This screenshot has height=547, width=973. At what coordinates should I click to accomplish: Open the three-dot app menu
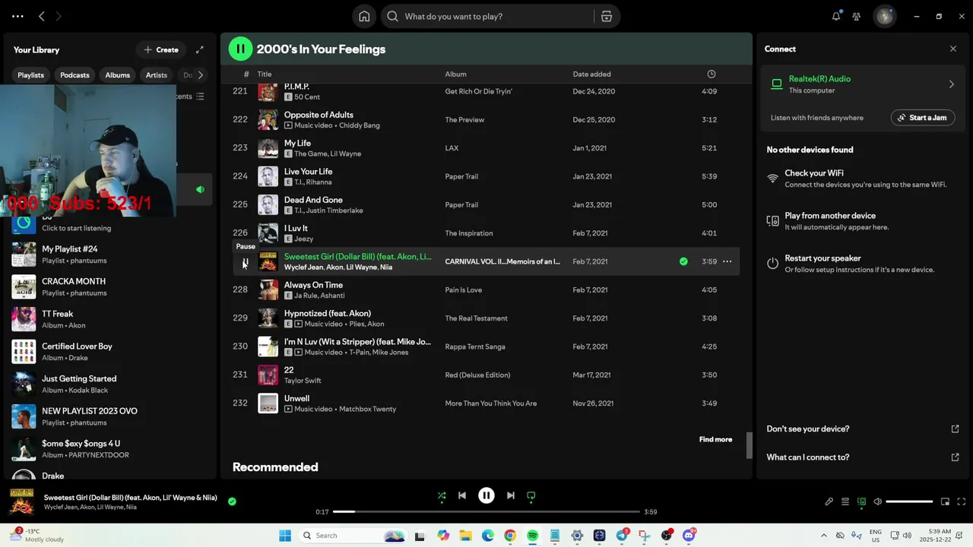coord(17,16)
